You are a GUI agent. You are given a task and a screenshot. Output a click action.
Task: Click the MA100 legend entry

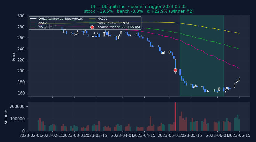[x=43, y=27]
